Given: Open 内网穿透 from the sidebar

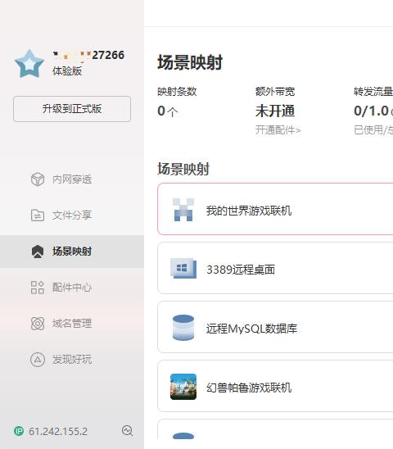Looking at the screenshot, I should coord(72,179).
